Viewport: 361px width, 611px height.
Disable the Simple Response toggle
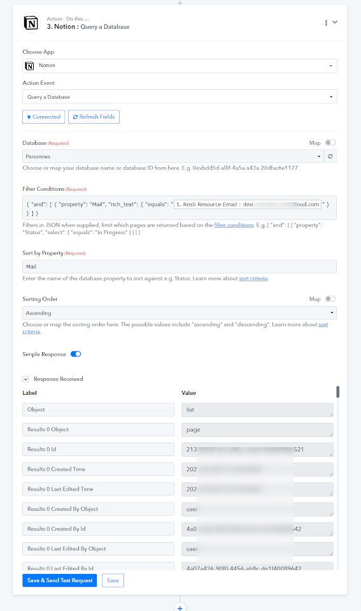[x=76, y=354]
